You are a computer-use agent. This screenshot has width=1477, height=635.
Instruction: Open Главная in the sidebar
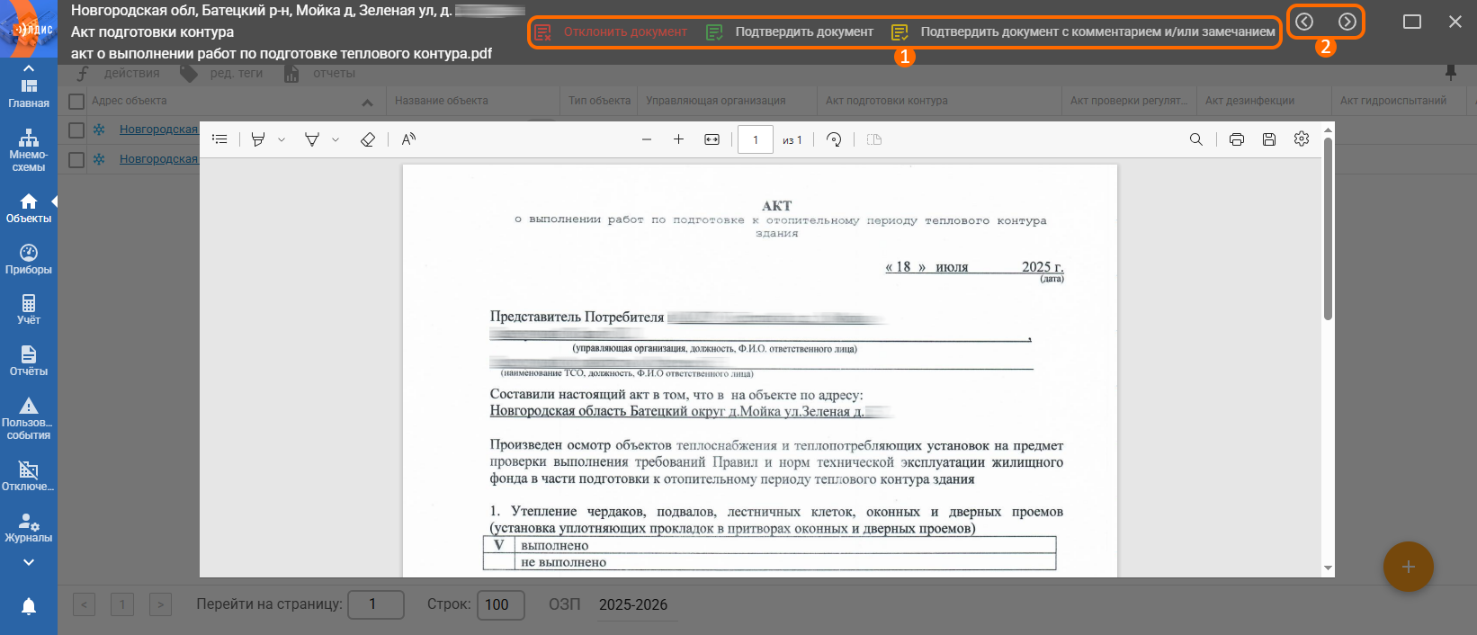coord(29,94)
